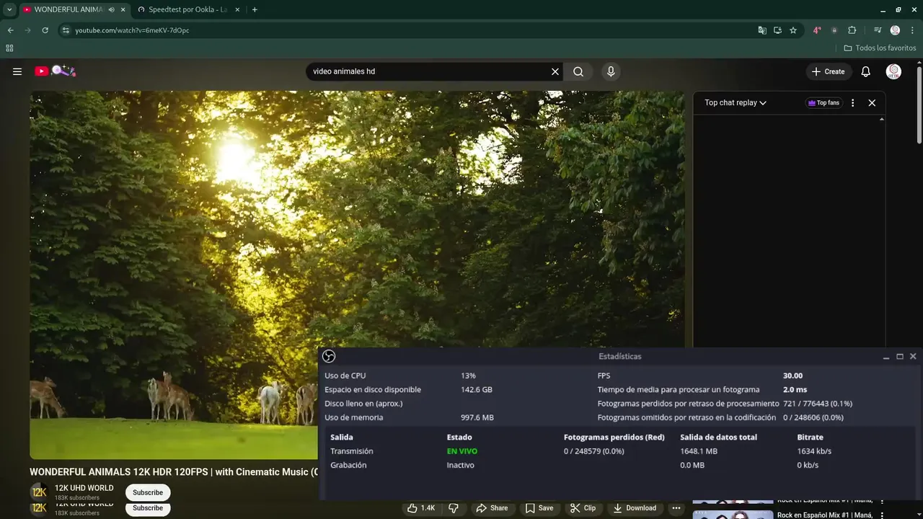This screenshot has width=923, height=519.
Task: Open Chrome profile avatar
Action: 895,30
